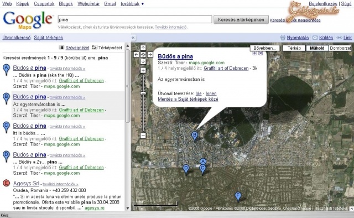Go to Gmail from top bar
This screenshot has width=354, height=218.
point(110,4)
